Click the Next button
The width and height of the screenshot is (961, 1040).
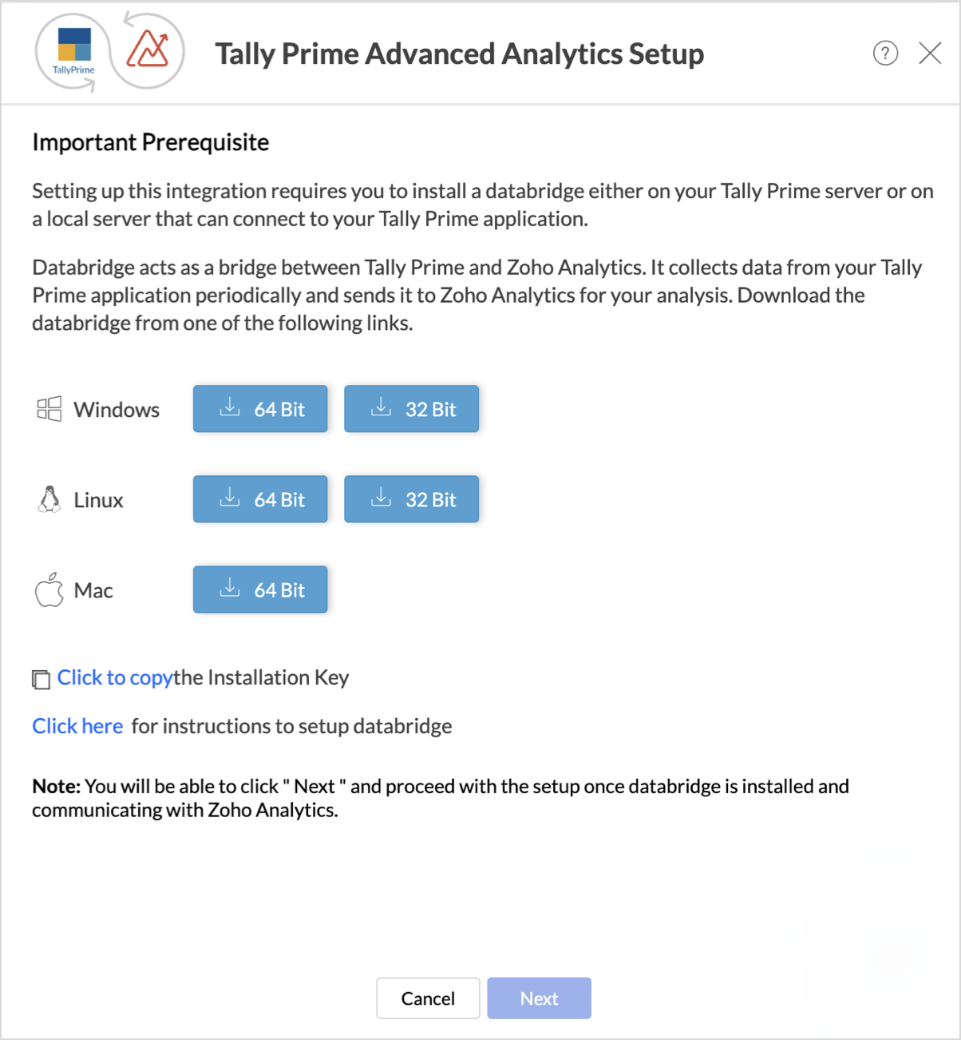click(x=539, y=998)
